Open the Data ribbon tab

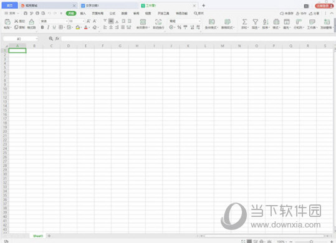(x=124, y=13)
